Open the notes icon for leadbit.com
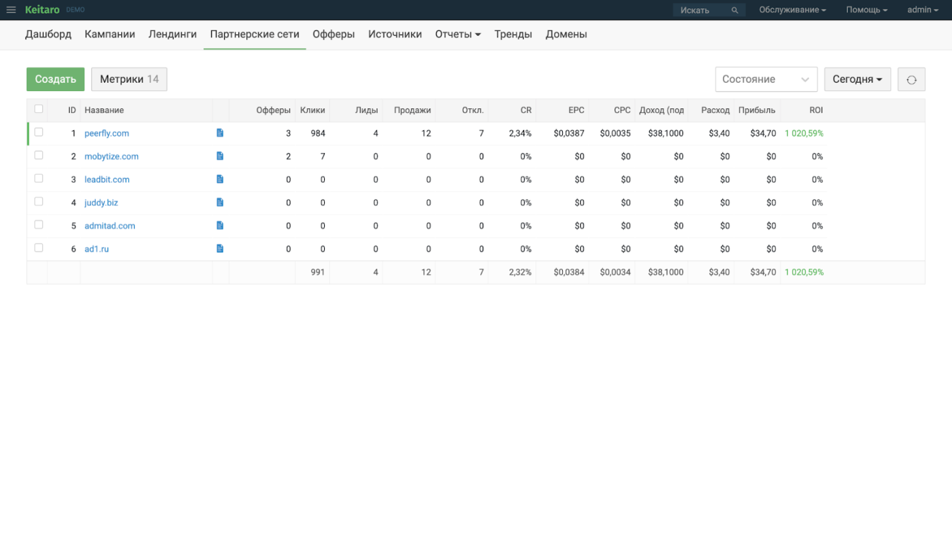952x544 pixels. 220,179
